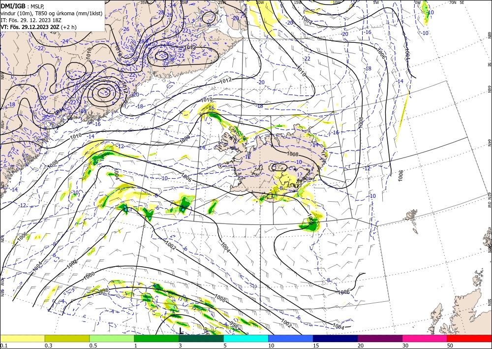Viewport: 492px width, 349px height.
Task: Click the red 50 mm legend color
Action: 469,338
